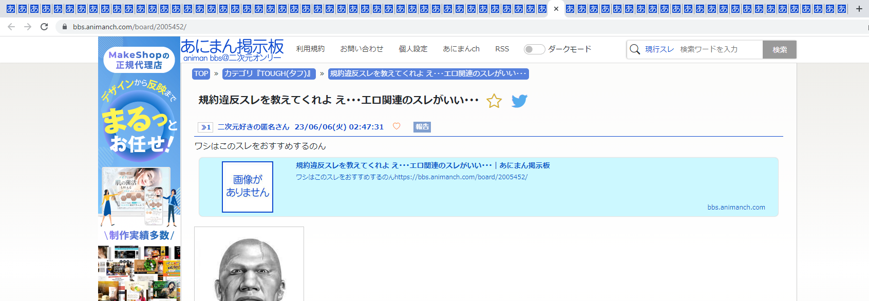Click the link card URL description text
This screenshot has width=869, height=301.
click(x=411, y=177)
